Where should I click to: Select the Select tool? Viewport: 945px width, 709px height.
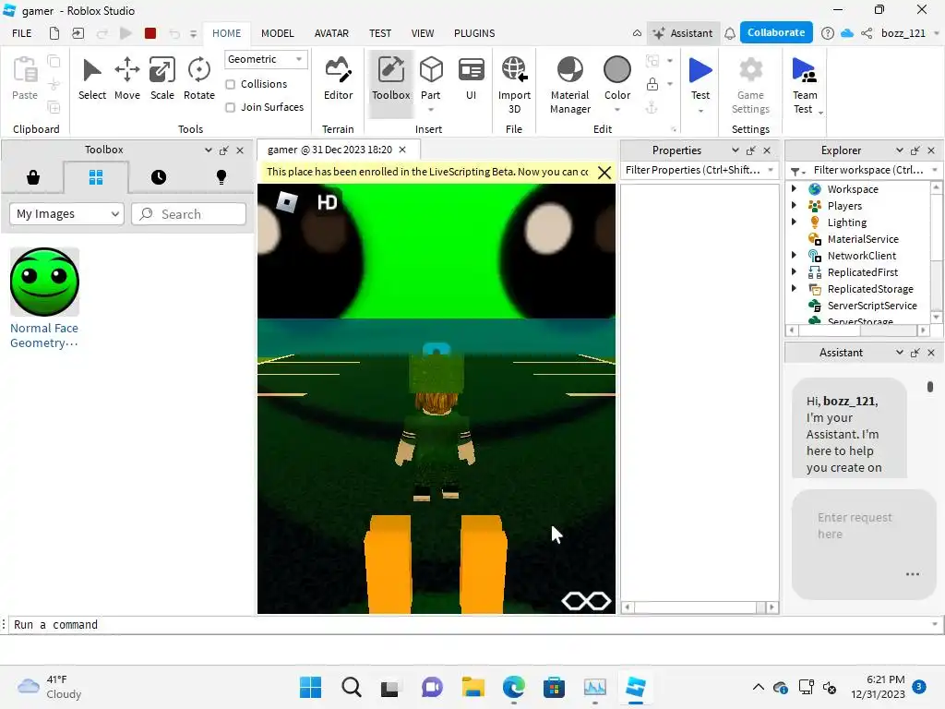pyautogui.click(x=91, y=79)
